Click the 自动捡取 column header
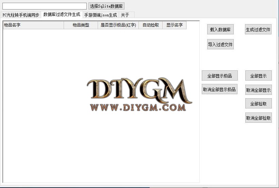 tap(150, 25)
